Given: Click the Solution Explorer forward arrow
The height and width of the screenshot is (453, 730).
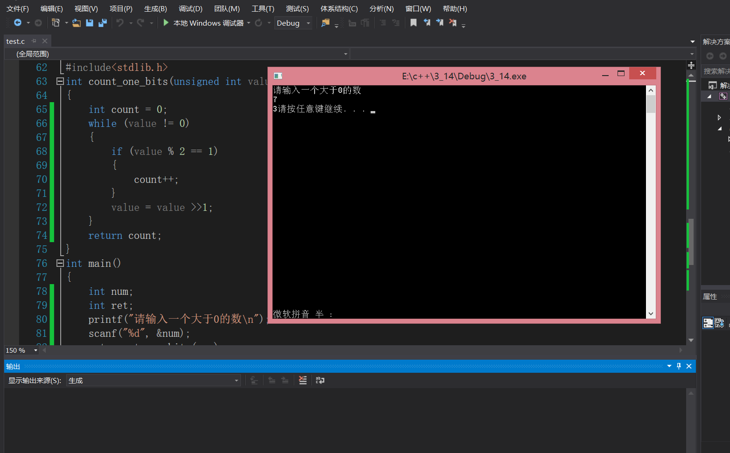Looking at the screenshot, I should [x=723, y=56].
